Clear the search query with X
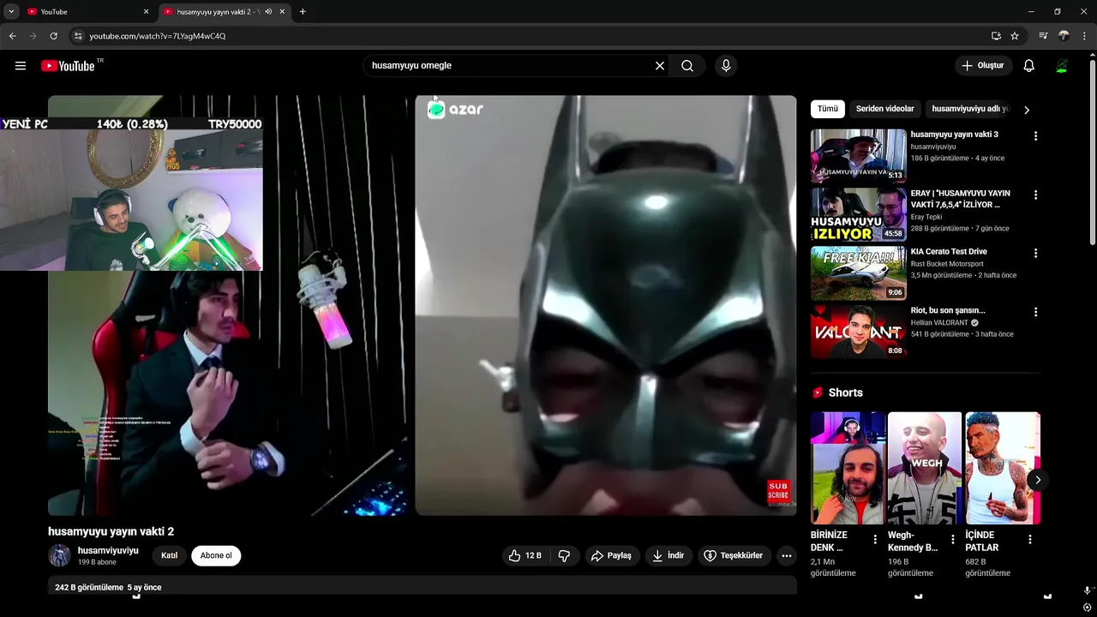This screenshot has height=617, width=1097. coord(660,66)
